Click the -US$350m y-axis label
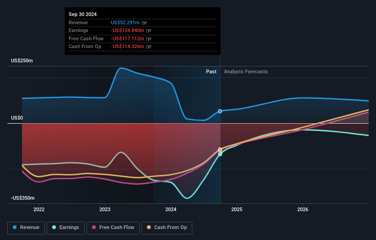Image resolution: width=376 pixels, height=240 pixels. tap(23, 198)
